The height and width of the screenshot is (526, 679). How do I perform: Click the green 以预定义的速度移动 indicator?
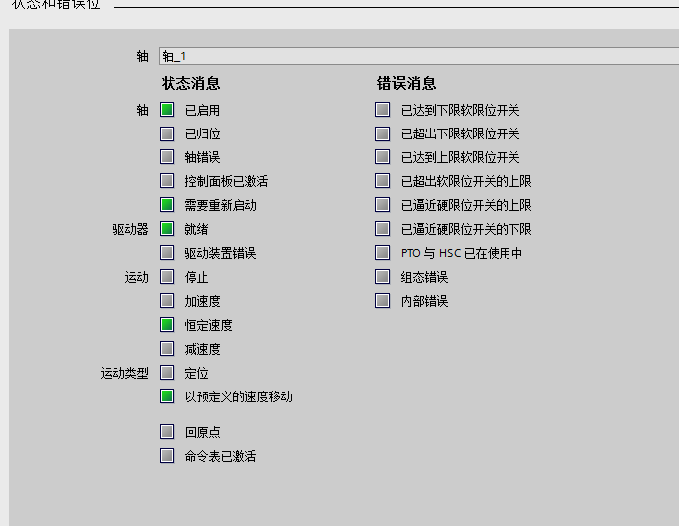(x=168, y=396)
